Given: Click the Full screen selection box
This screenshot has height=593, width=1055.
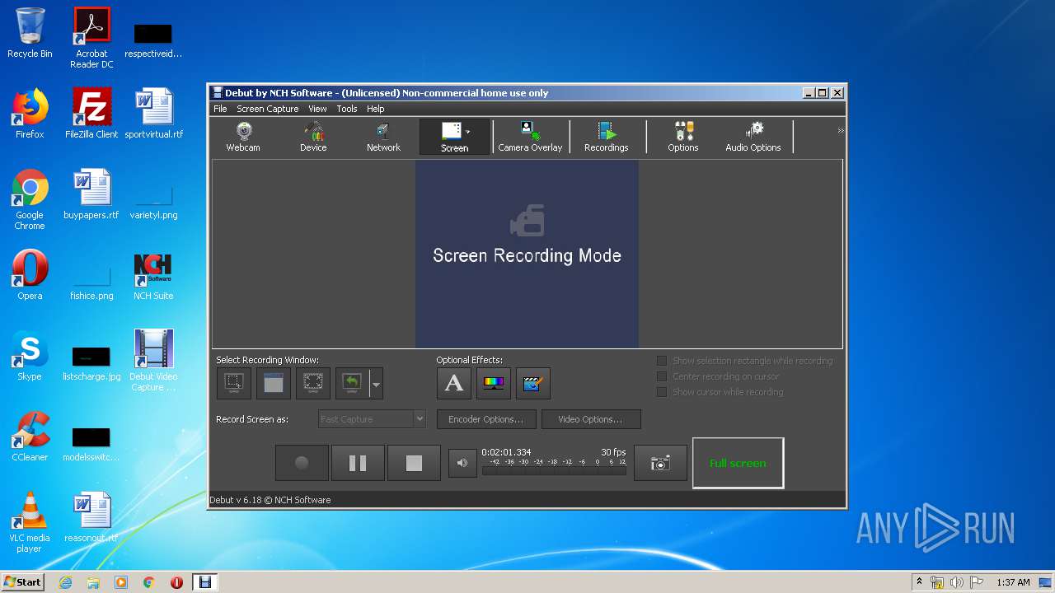Looking at the screenshot, I should [738, 463].
